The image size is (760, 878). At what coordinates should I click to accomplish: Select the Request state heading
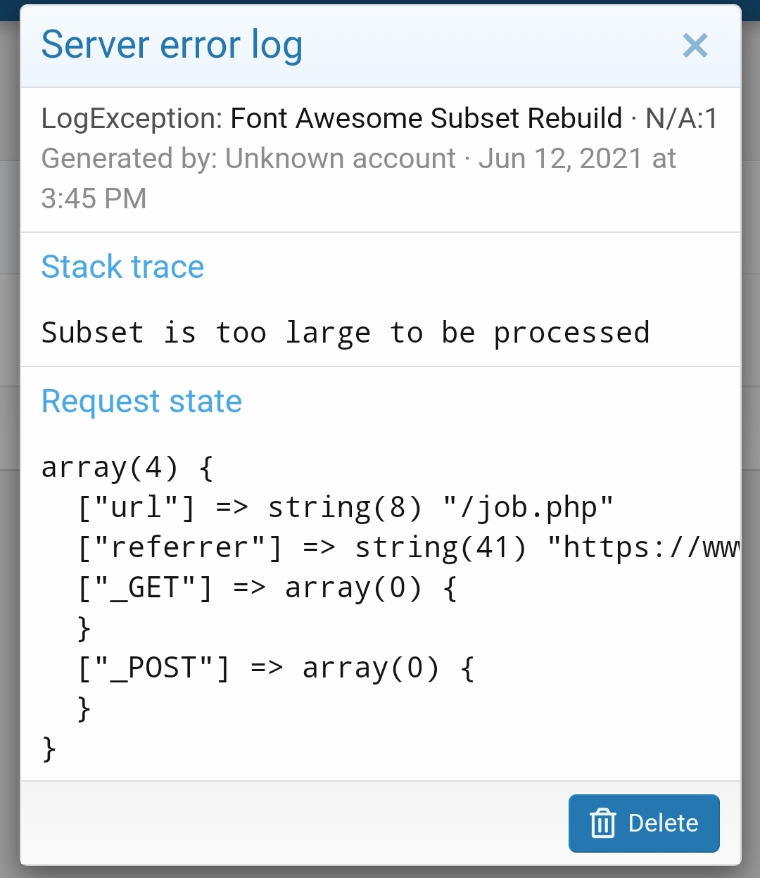pyautogui.click(x=141, y=402)
